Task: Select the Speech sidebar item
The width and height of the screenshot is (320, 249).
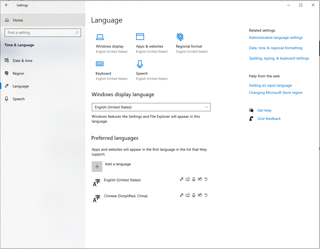Action: click(19, 99)
